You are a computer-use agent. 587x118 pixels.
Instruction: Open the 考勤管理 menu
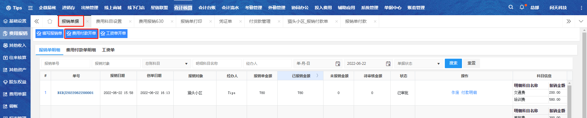[x=253, y=8]
